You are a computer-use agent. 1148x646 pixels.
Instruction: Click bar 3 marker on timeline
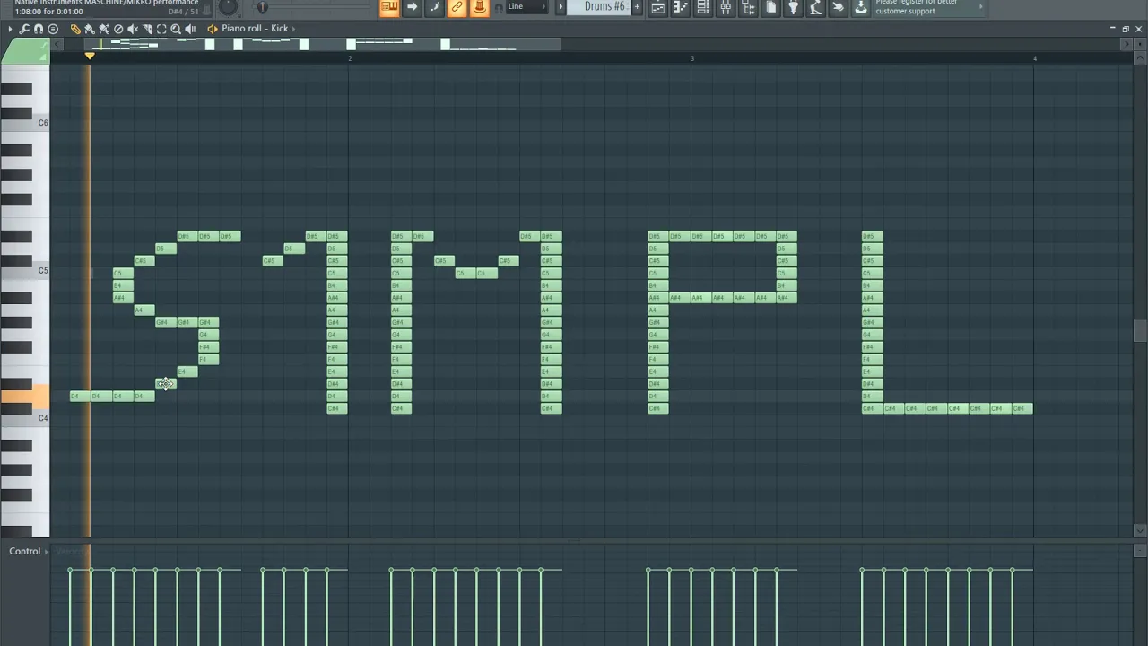(x=692, y=58)
